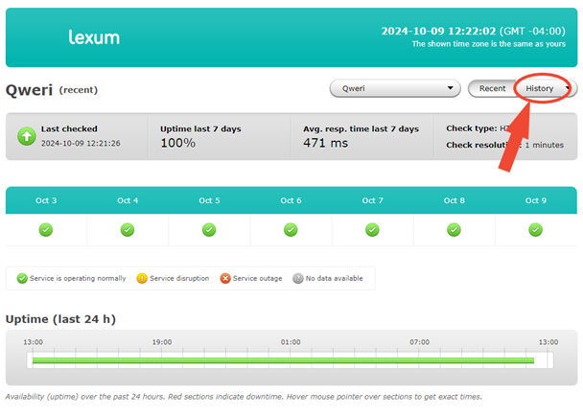Open the History view
This screenshot has width=583, height=416.
click(x=540, y=88)
